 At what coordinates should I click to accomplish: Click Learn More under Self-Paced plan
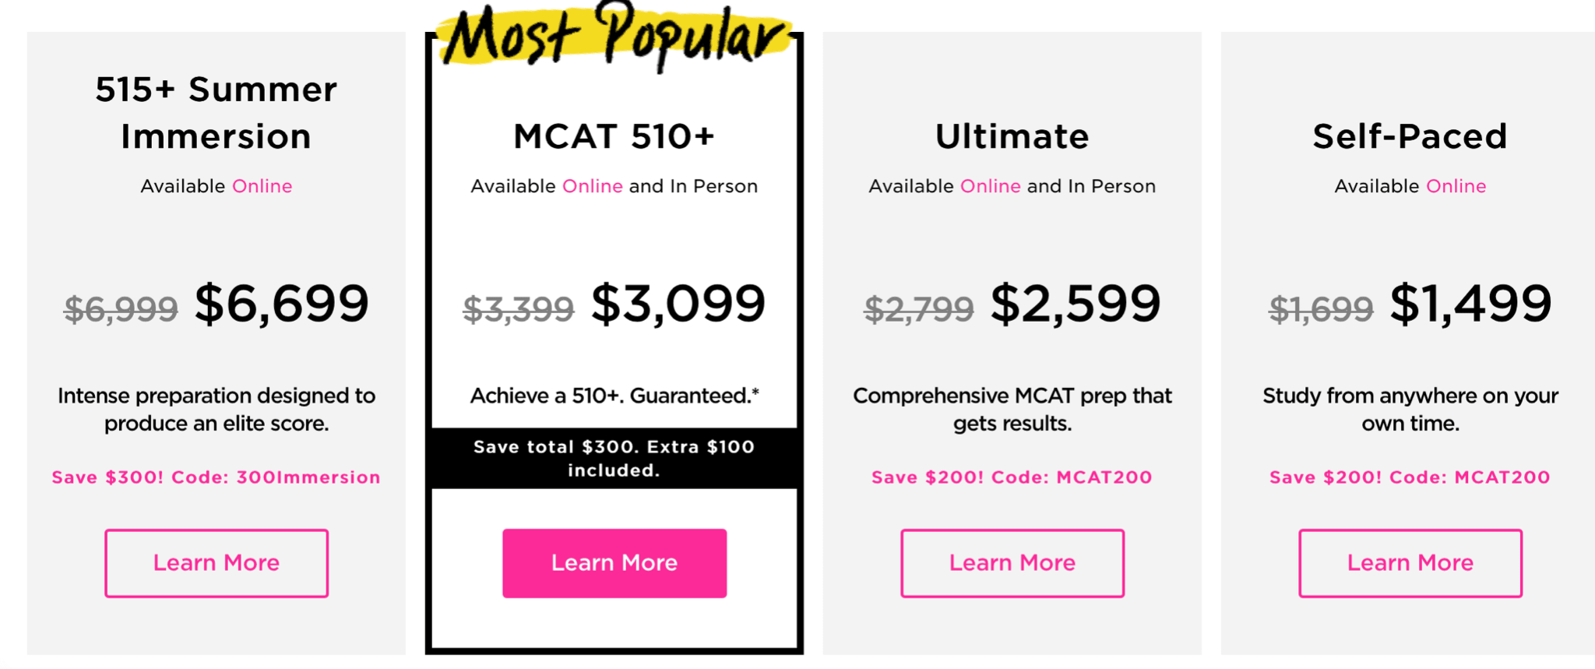(x=1410, y=563)
